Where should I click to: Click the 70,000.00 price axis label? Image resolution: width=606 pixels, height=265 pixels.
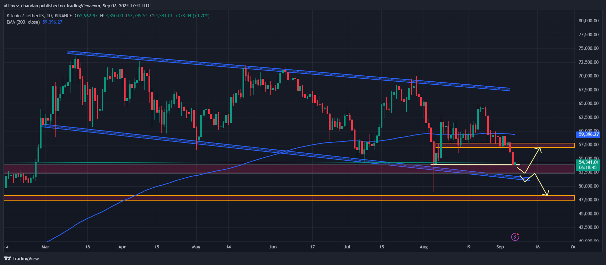(x=588, y=76)
